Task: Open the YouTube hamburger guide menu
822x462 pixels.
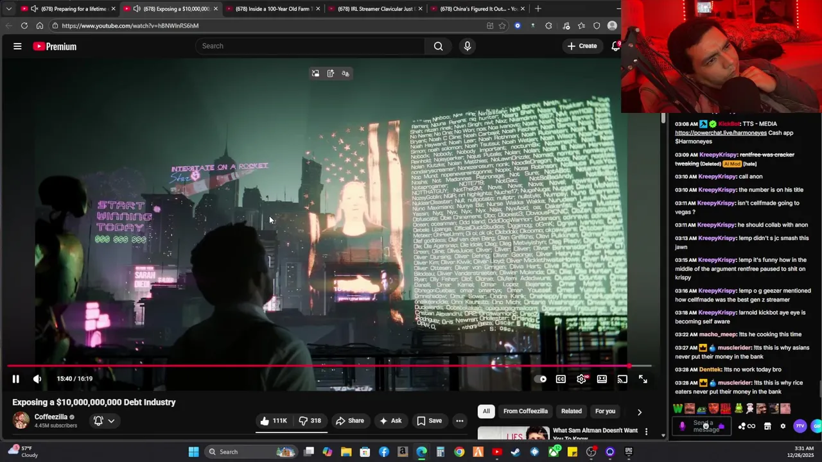Action: pyautogui.click(x=17, y=46)
